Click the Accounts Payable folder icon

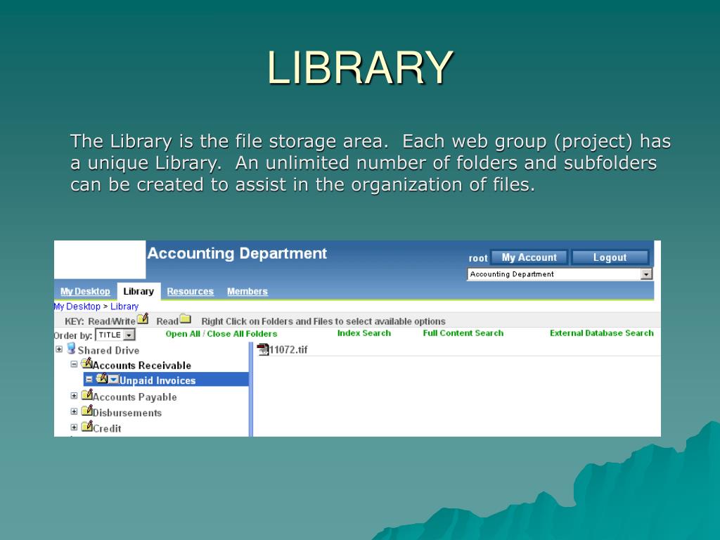click(x=86, y=395)
